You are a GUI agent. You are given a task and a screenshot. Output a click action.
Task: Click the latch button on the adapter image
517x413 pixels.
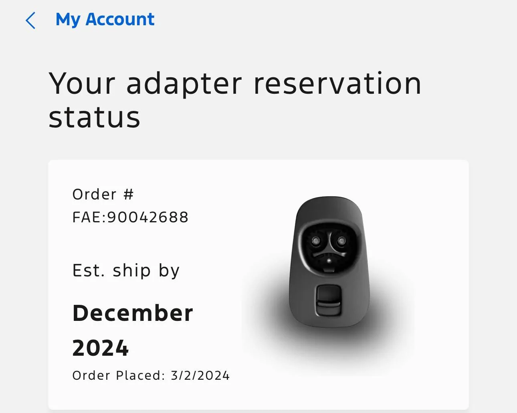click(328, 300)
